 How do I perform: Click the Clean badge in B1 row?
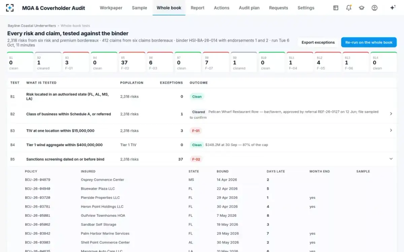click(197, 96)
